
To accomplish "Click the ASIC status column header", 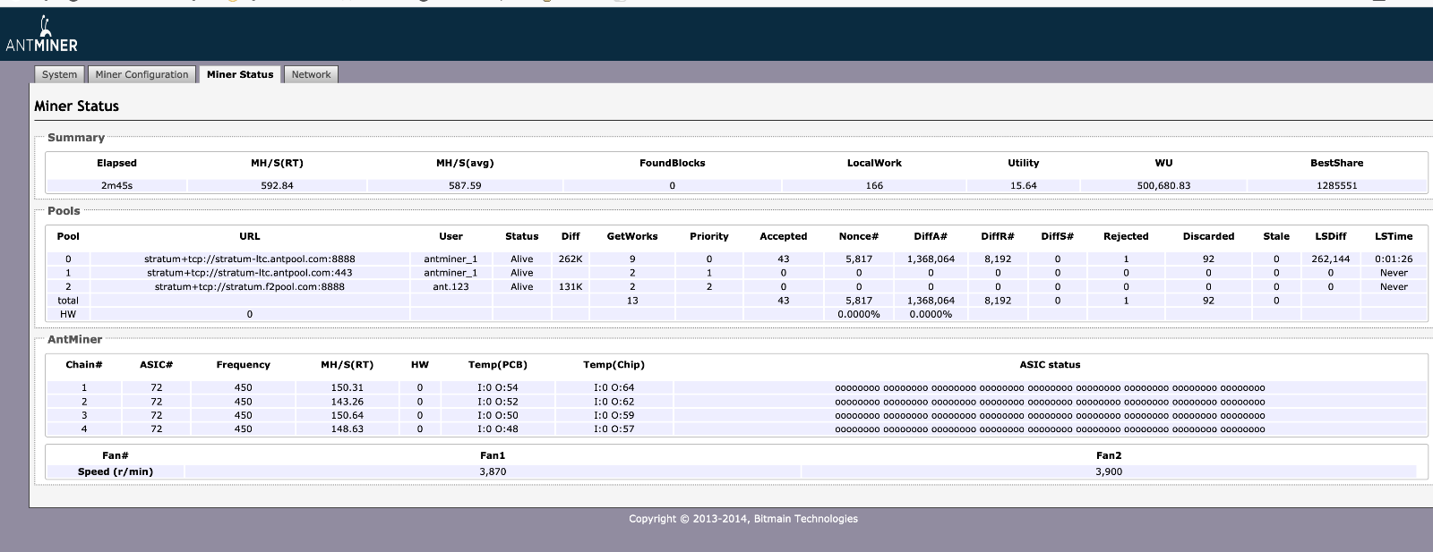I will point(1050,365).
